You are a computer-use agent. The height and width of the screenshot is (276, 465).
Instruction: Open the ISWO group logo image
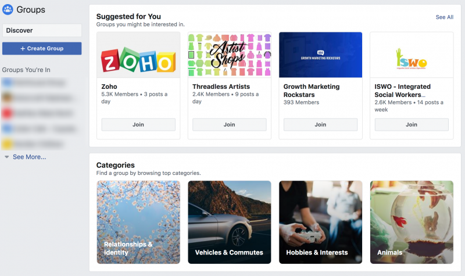click(x=412, y=55)
